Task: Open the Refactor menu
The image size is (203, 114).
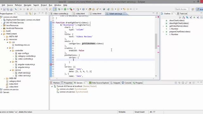Action: (18, 5)
